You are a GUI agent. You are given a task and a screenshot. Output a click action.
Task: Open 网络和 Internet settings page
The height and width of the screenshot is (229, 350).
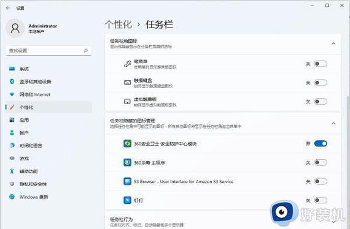click(x=49, y=94)
